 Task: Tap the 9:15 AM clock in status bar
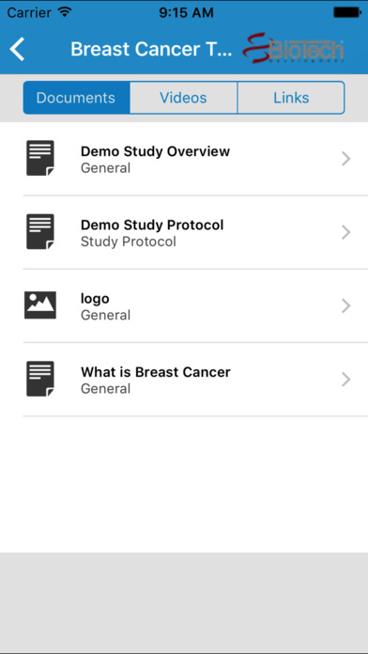tap(186, 12)
